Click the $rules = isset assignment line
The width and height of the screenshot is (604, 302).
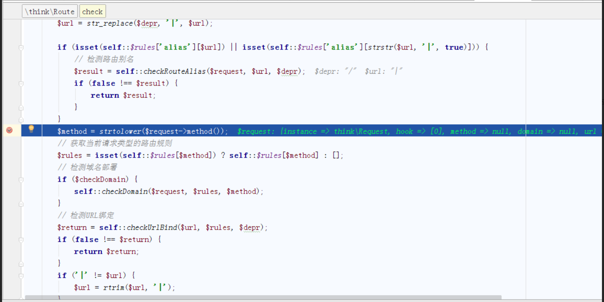point(201,156)
